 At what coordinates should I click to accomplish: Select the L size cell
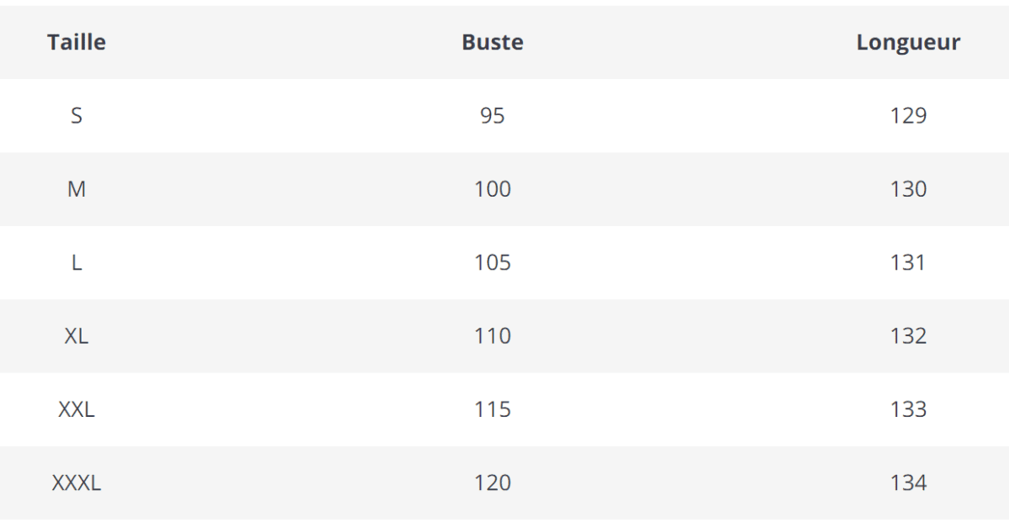pyautogui.click(x=77, y=263)
